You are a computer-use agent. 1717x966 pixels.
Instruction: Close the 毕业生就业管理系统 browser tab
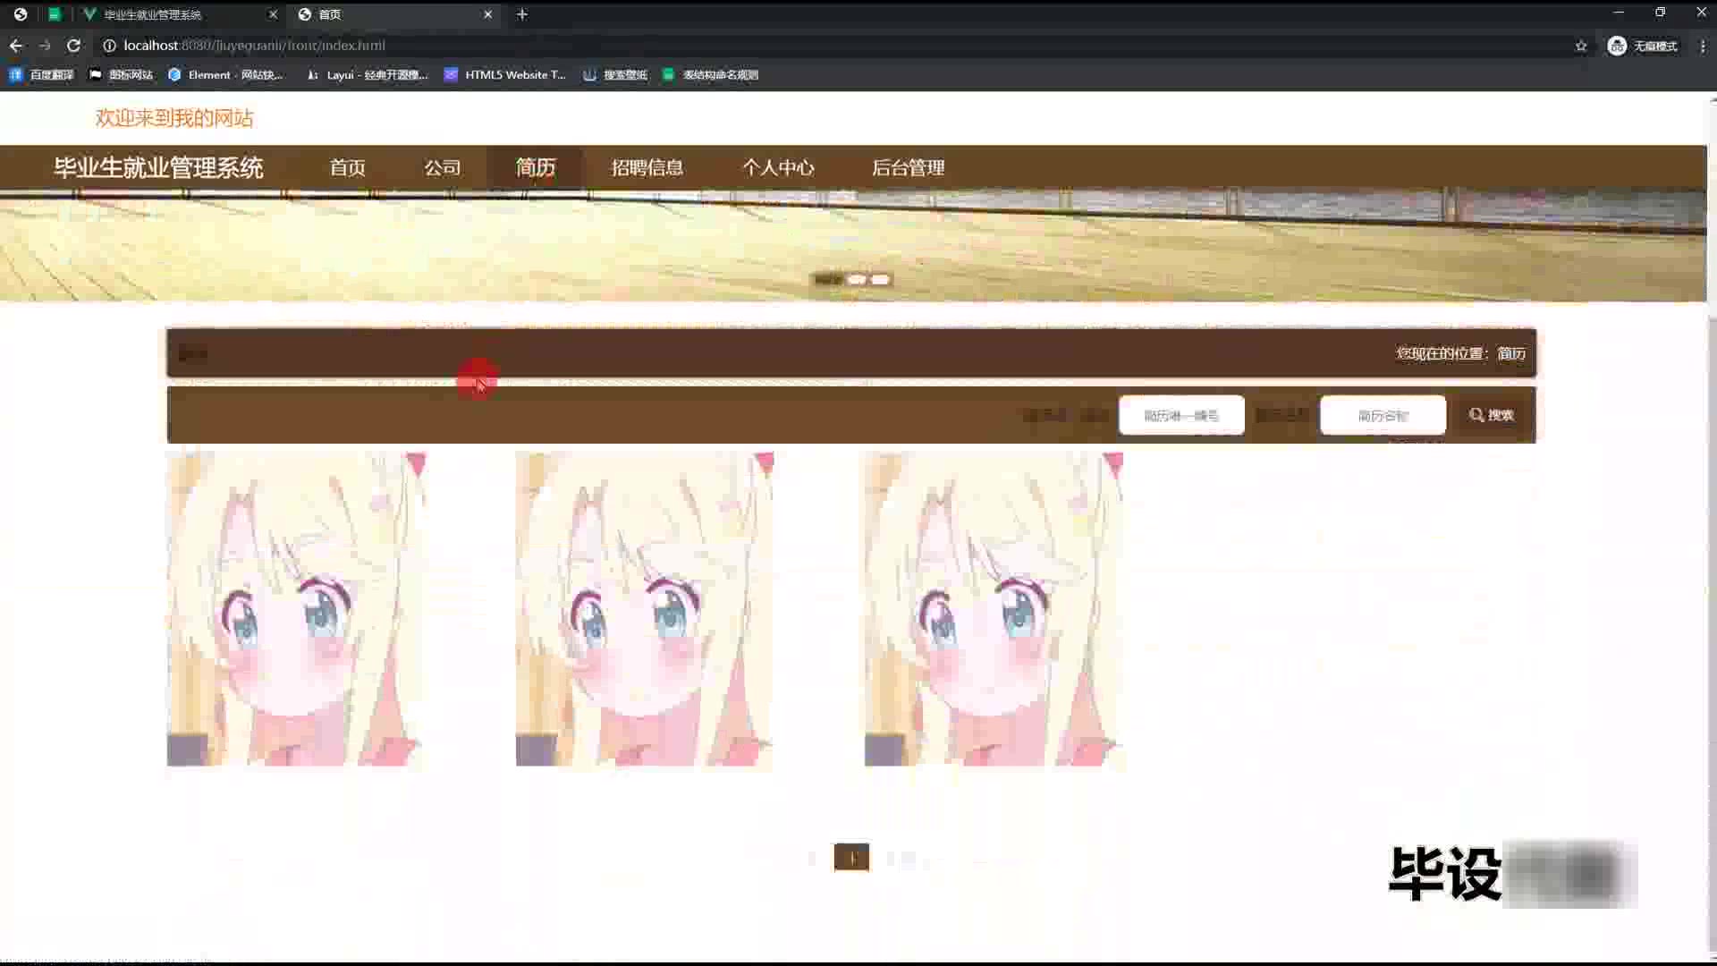click(273, 14)
